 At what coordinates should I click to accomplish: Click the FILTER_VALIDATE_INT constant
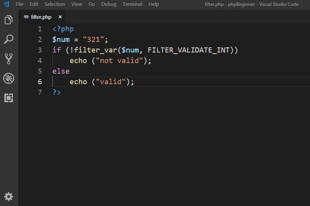(x=188, y=50)
